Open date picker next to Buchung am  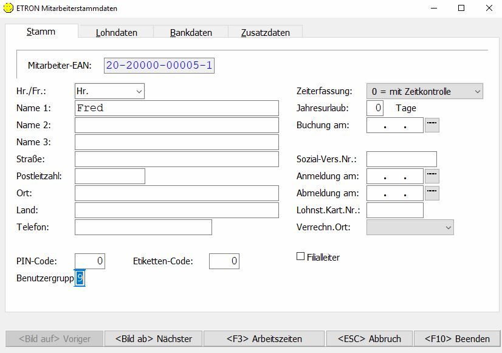pos(432,125)
